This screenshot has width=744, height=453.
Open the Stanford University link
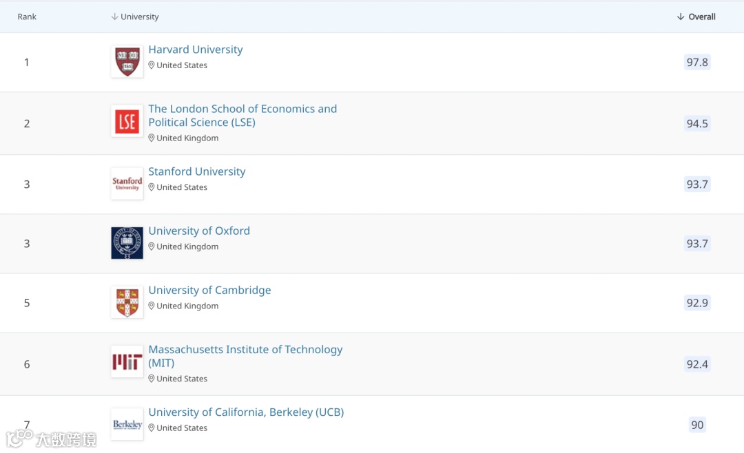click(x=197, y=171)
